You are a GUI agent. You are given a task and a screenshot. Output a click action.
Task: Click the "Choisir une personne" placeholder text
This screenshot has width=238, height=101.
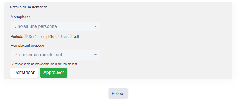tap(36, 26)
